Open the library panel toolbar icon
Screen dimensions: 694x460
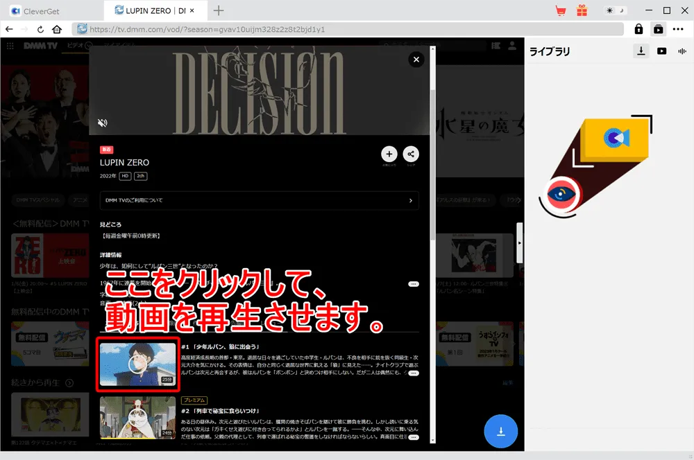click(658, 29)
